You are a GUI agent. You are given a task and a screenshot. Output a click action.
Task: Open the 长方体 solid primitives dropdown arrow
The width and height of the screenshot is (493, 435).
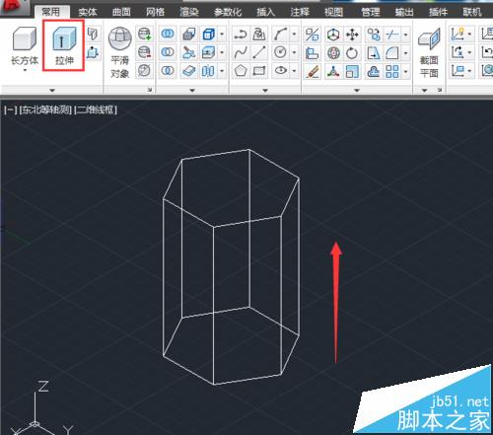pyautogui.click(x=25, y=70)
